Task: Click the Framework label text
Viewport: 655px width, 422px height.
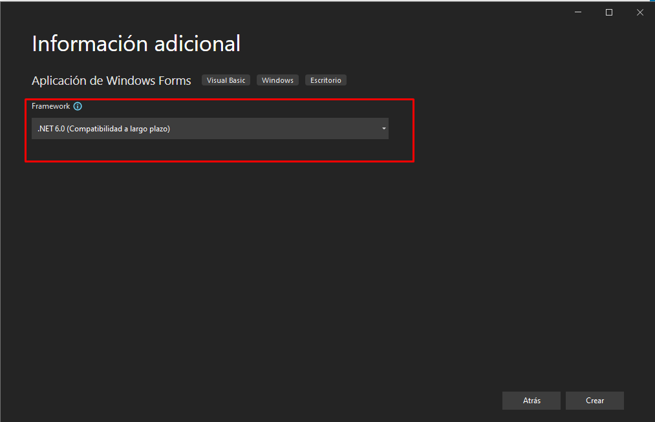Action: 50,106
